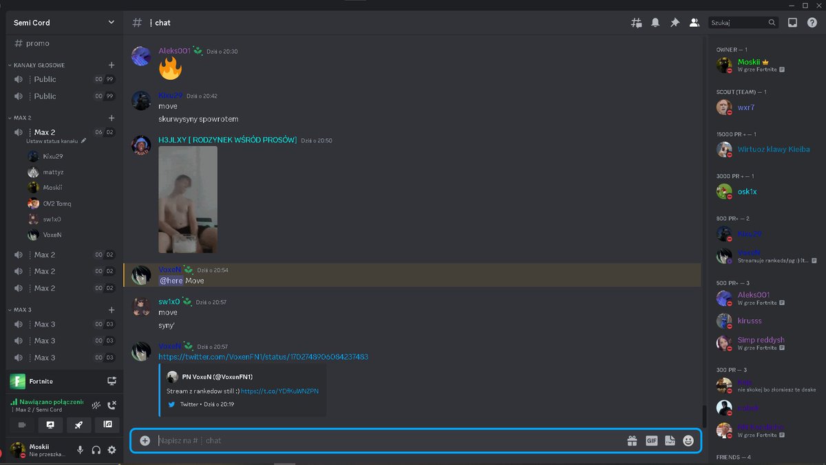Click H3JLXY username in chat
This screenshot has height=465, width=826.
point(227,140)
